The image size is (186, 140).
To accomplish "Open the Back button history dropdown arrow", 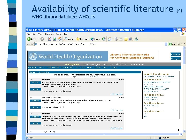I will click(x=37, y=39).
